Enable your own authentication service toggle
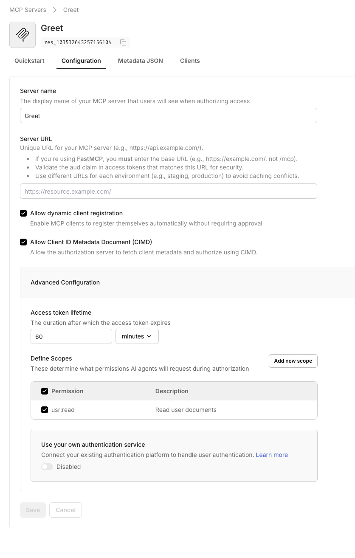This screenshot has height=558, width=355. pos(47,467)
